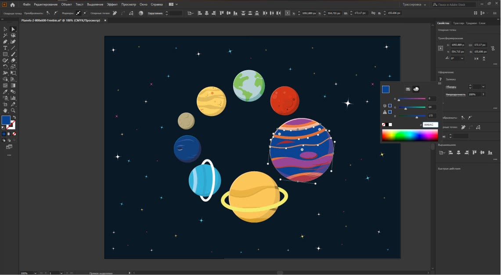
Task: Click the rainbow color spectrum bar
Action: click(x=410, y=135)
